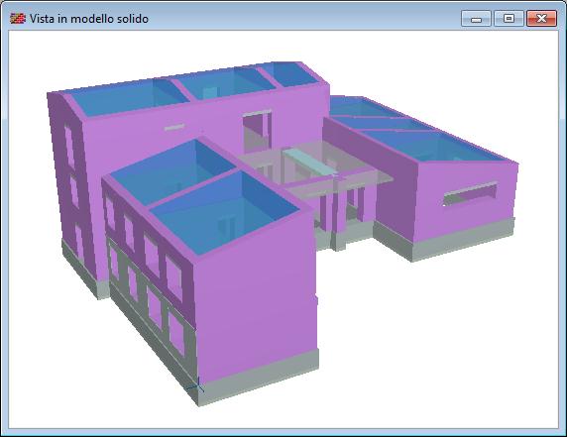Pick the largest blue roof panel on right wing
This screenshot has width=567, height=437.
(x=434, y=146)
